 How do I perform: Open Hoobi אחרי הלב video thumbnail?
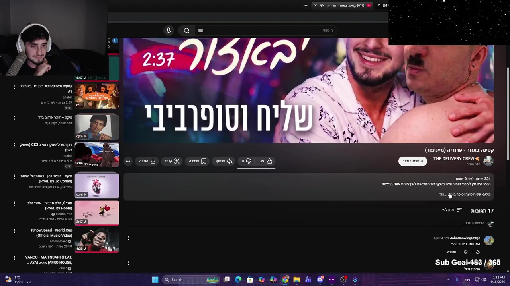pyautogui.click(x=96, y=213)
